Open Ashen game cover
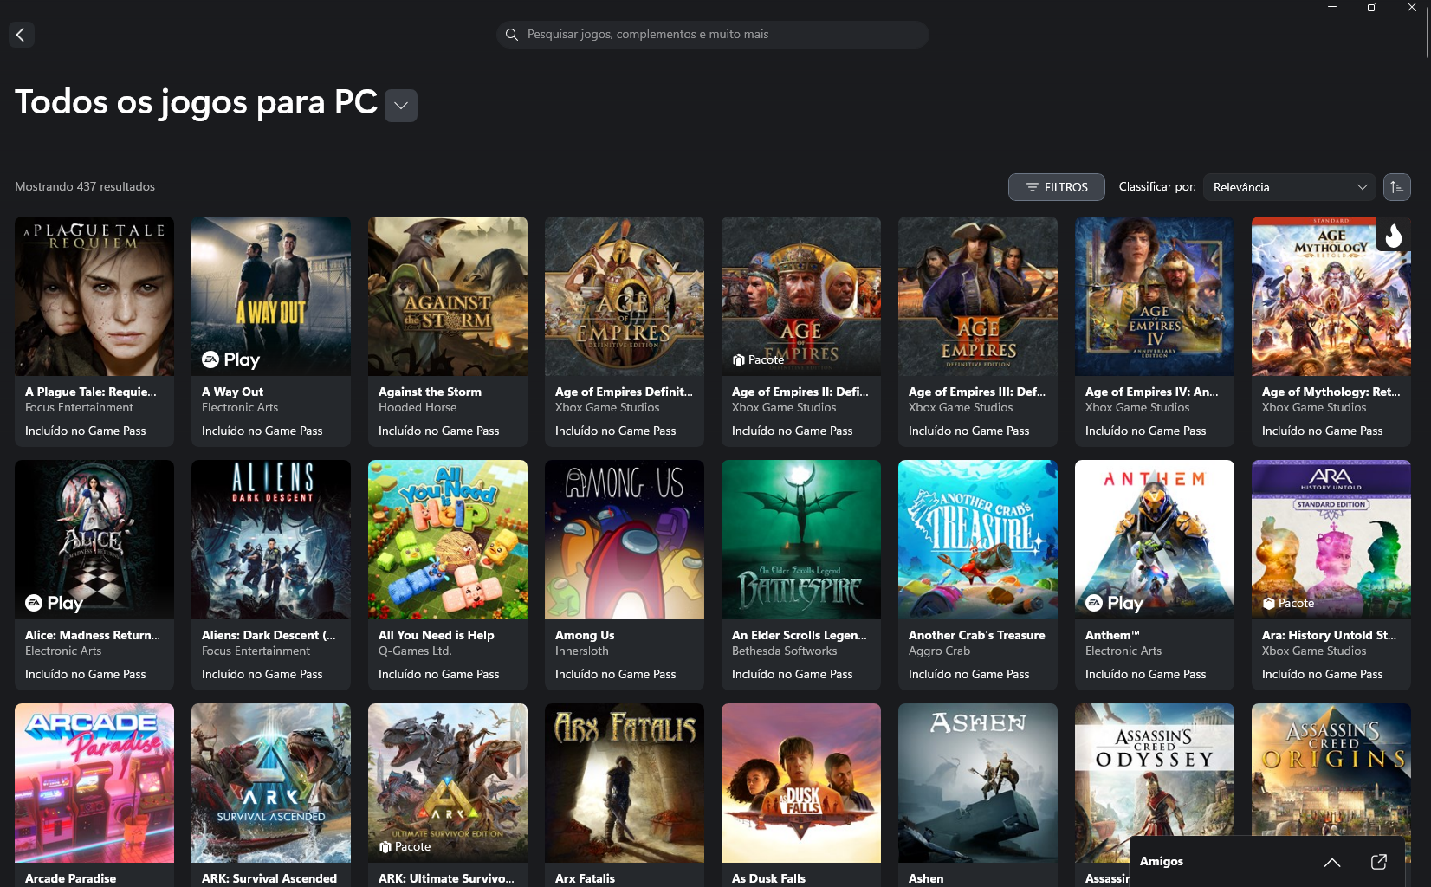 pyautogui.click(x=978, y=783)
